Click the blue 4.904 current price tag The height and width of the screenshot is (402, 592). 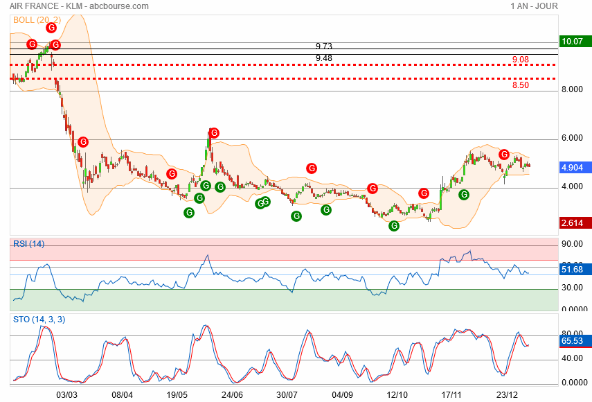coord(573,167)
